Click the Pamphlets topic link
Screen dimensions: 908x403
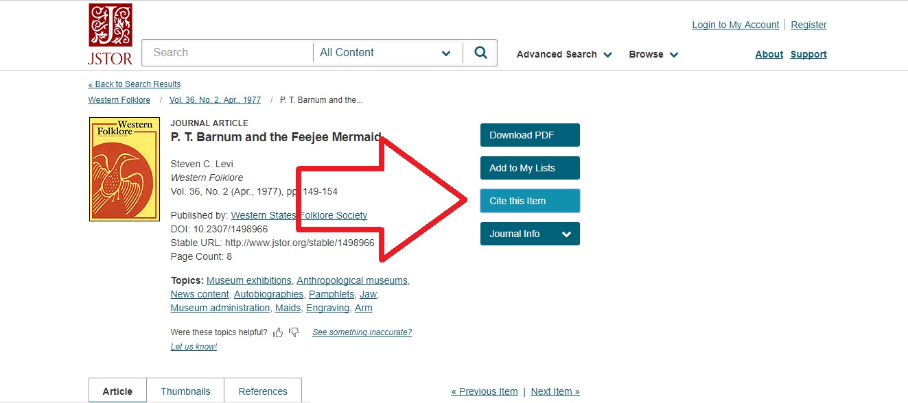(331, 294)
